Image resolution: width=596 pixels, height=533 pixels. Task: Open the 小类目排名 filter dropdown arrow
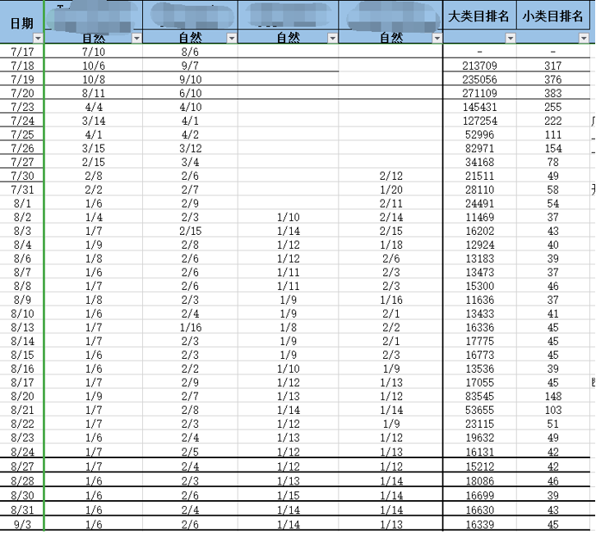tap(583, 39)
